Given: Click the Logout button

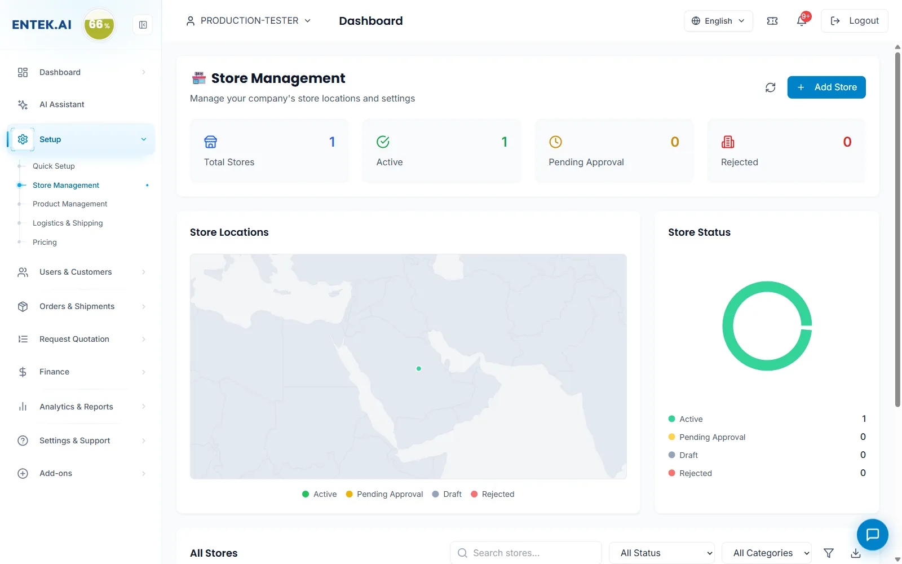Looking at the screenshot, I should (855, 21).
